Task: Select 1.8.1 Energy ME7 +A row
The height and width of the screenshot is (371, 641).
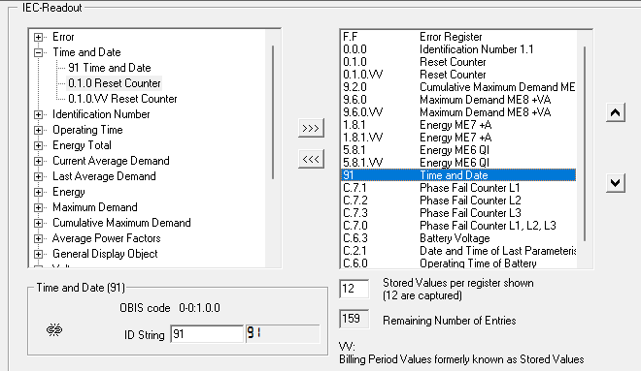Action: click(x=457, y=125)
